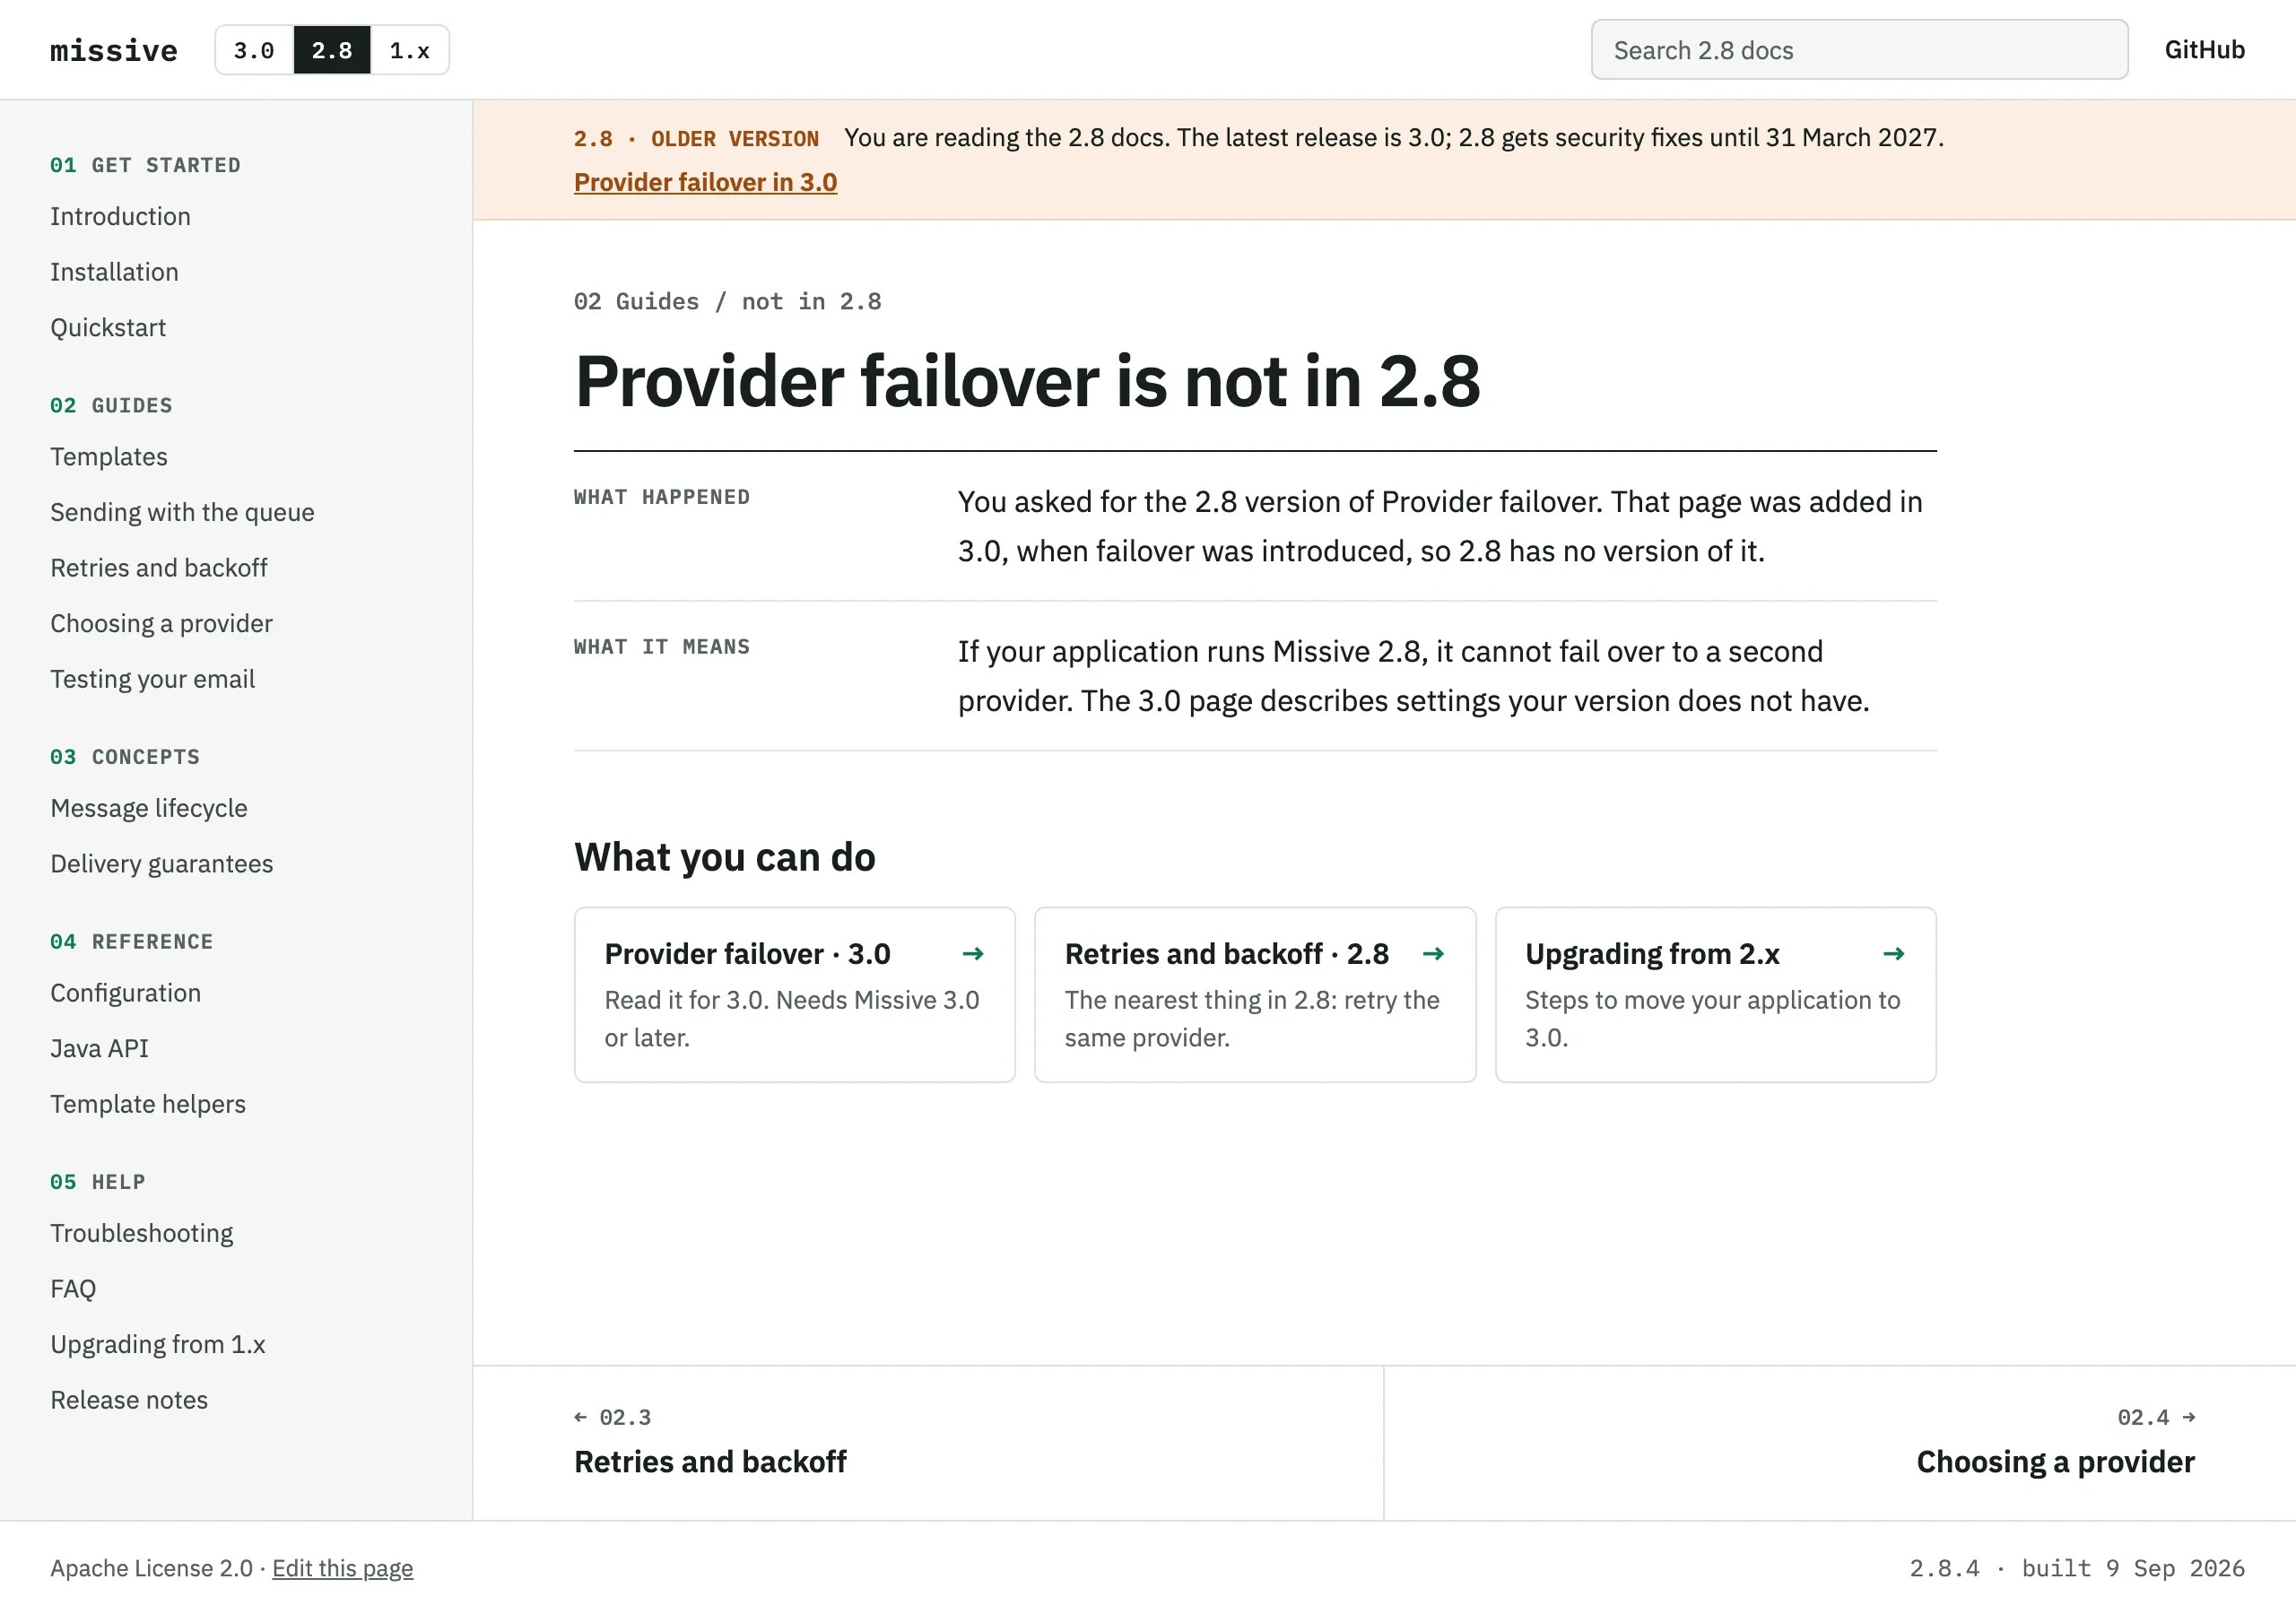Click the Apache License 2.0 footer text
This screenshot has width=2296, height=1614.
[151, 1568]
